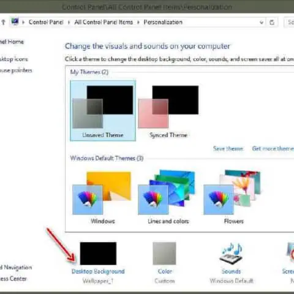Expand the chevron after Control Panel breadcrumb
This screenshot has width=294, height=294.
(x=69, y=22)
